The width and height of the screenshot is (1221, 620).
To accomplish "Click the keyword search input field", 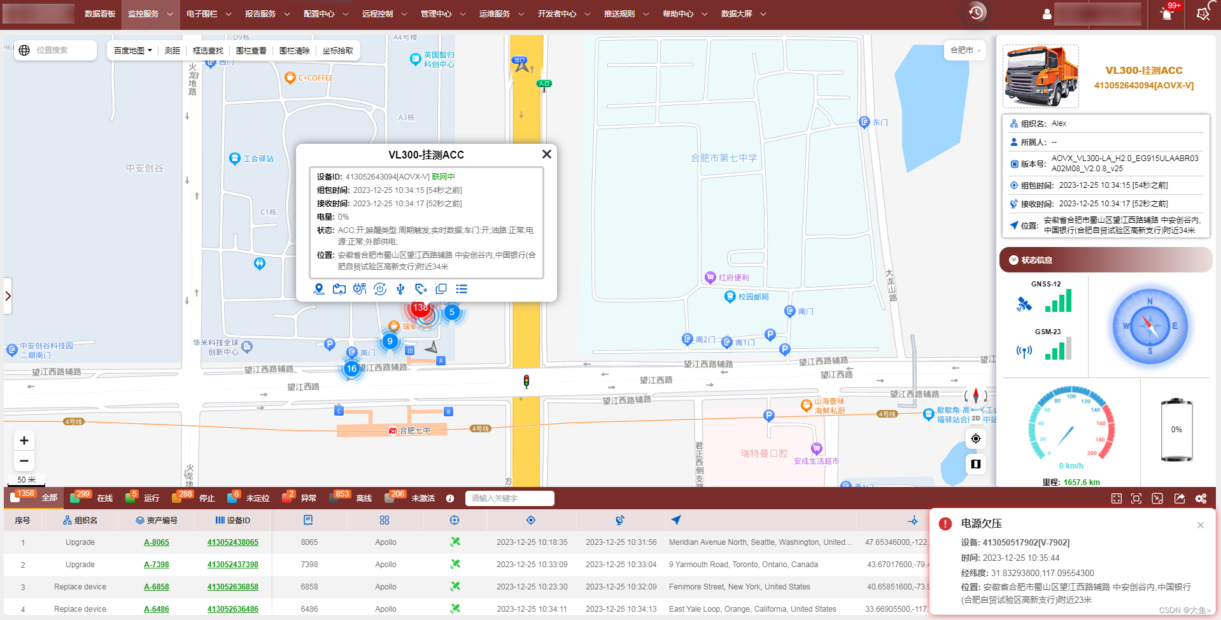I will coord(510,498).
